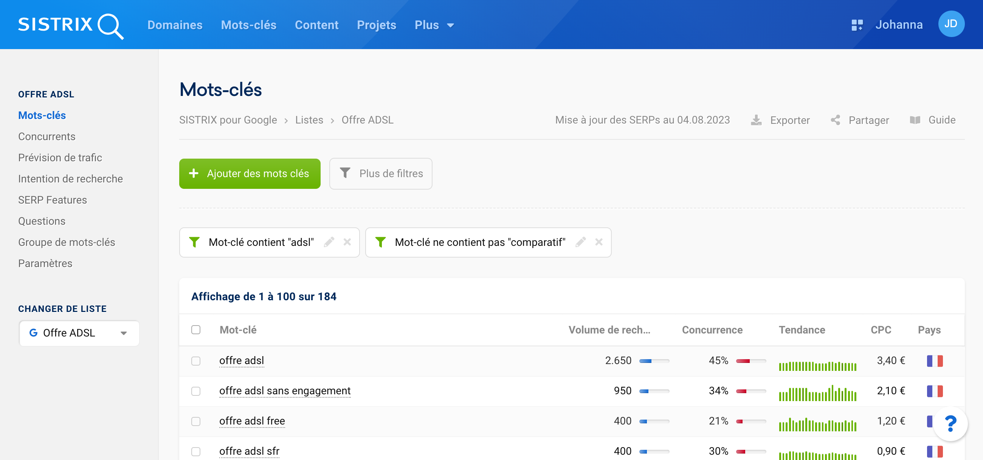Click the Plus de filtres button
983x460 pixels.
click(380, 173)
